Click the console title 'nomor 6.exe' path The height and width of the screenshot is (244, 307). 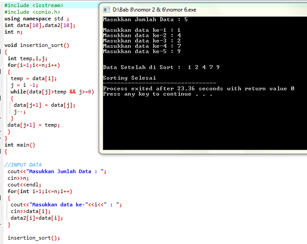tap(154, 10)
